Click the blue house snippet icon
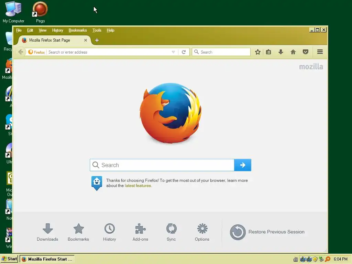The image size is (352, 264). pos(97,183)
